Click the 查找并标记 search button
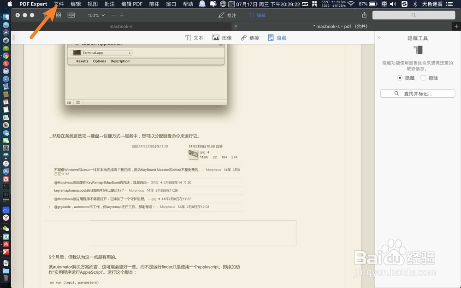Screen dimensions: 461x288 pyautogui.click(x=418, y=94)
